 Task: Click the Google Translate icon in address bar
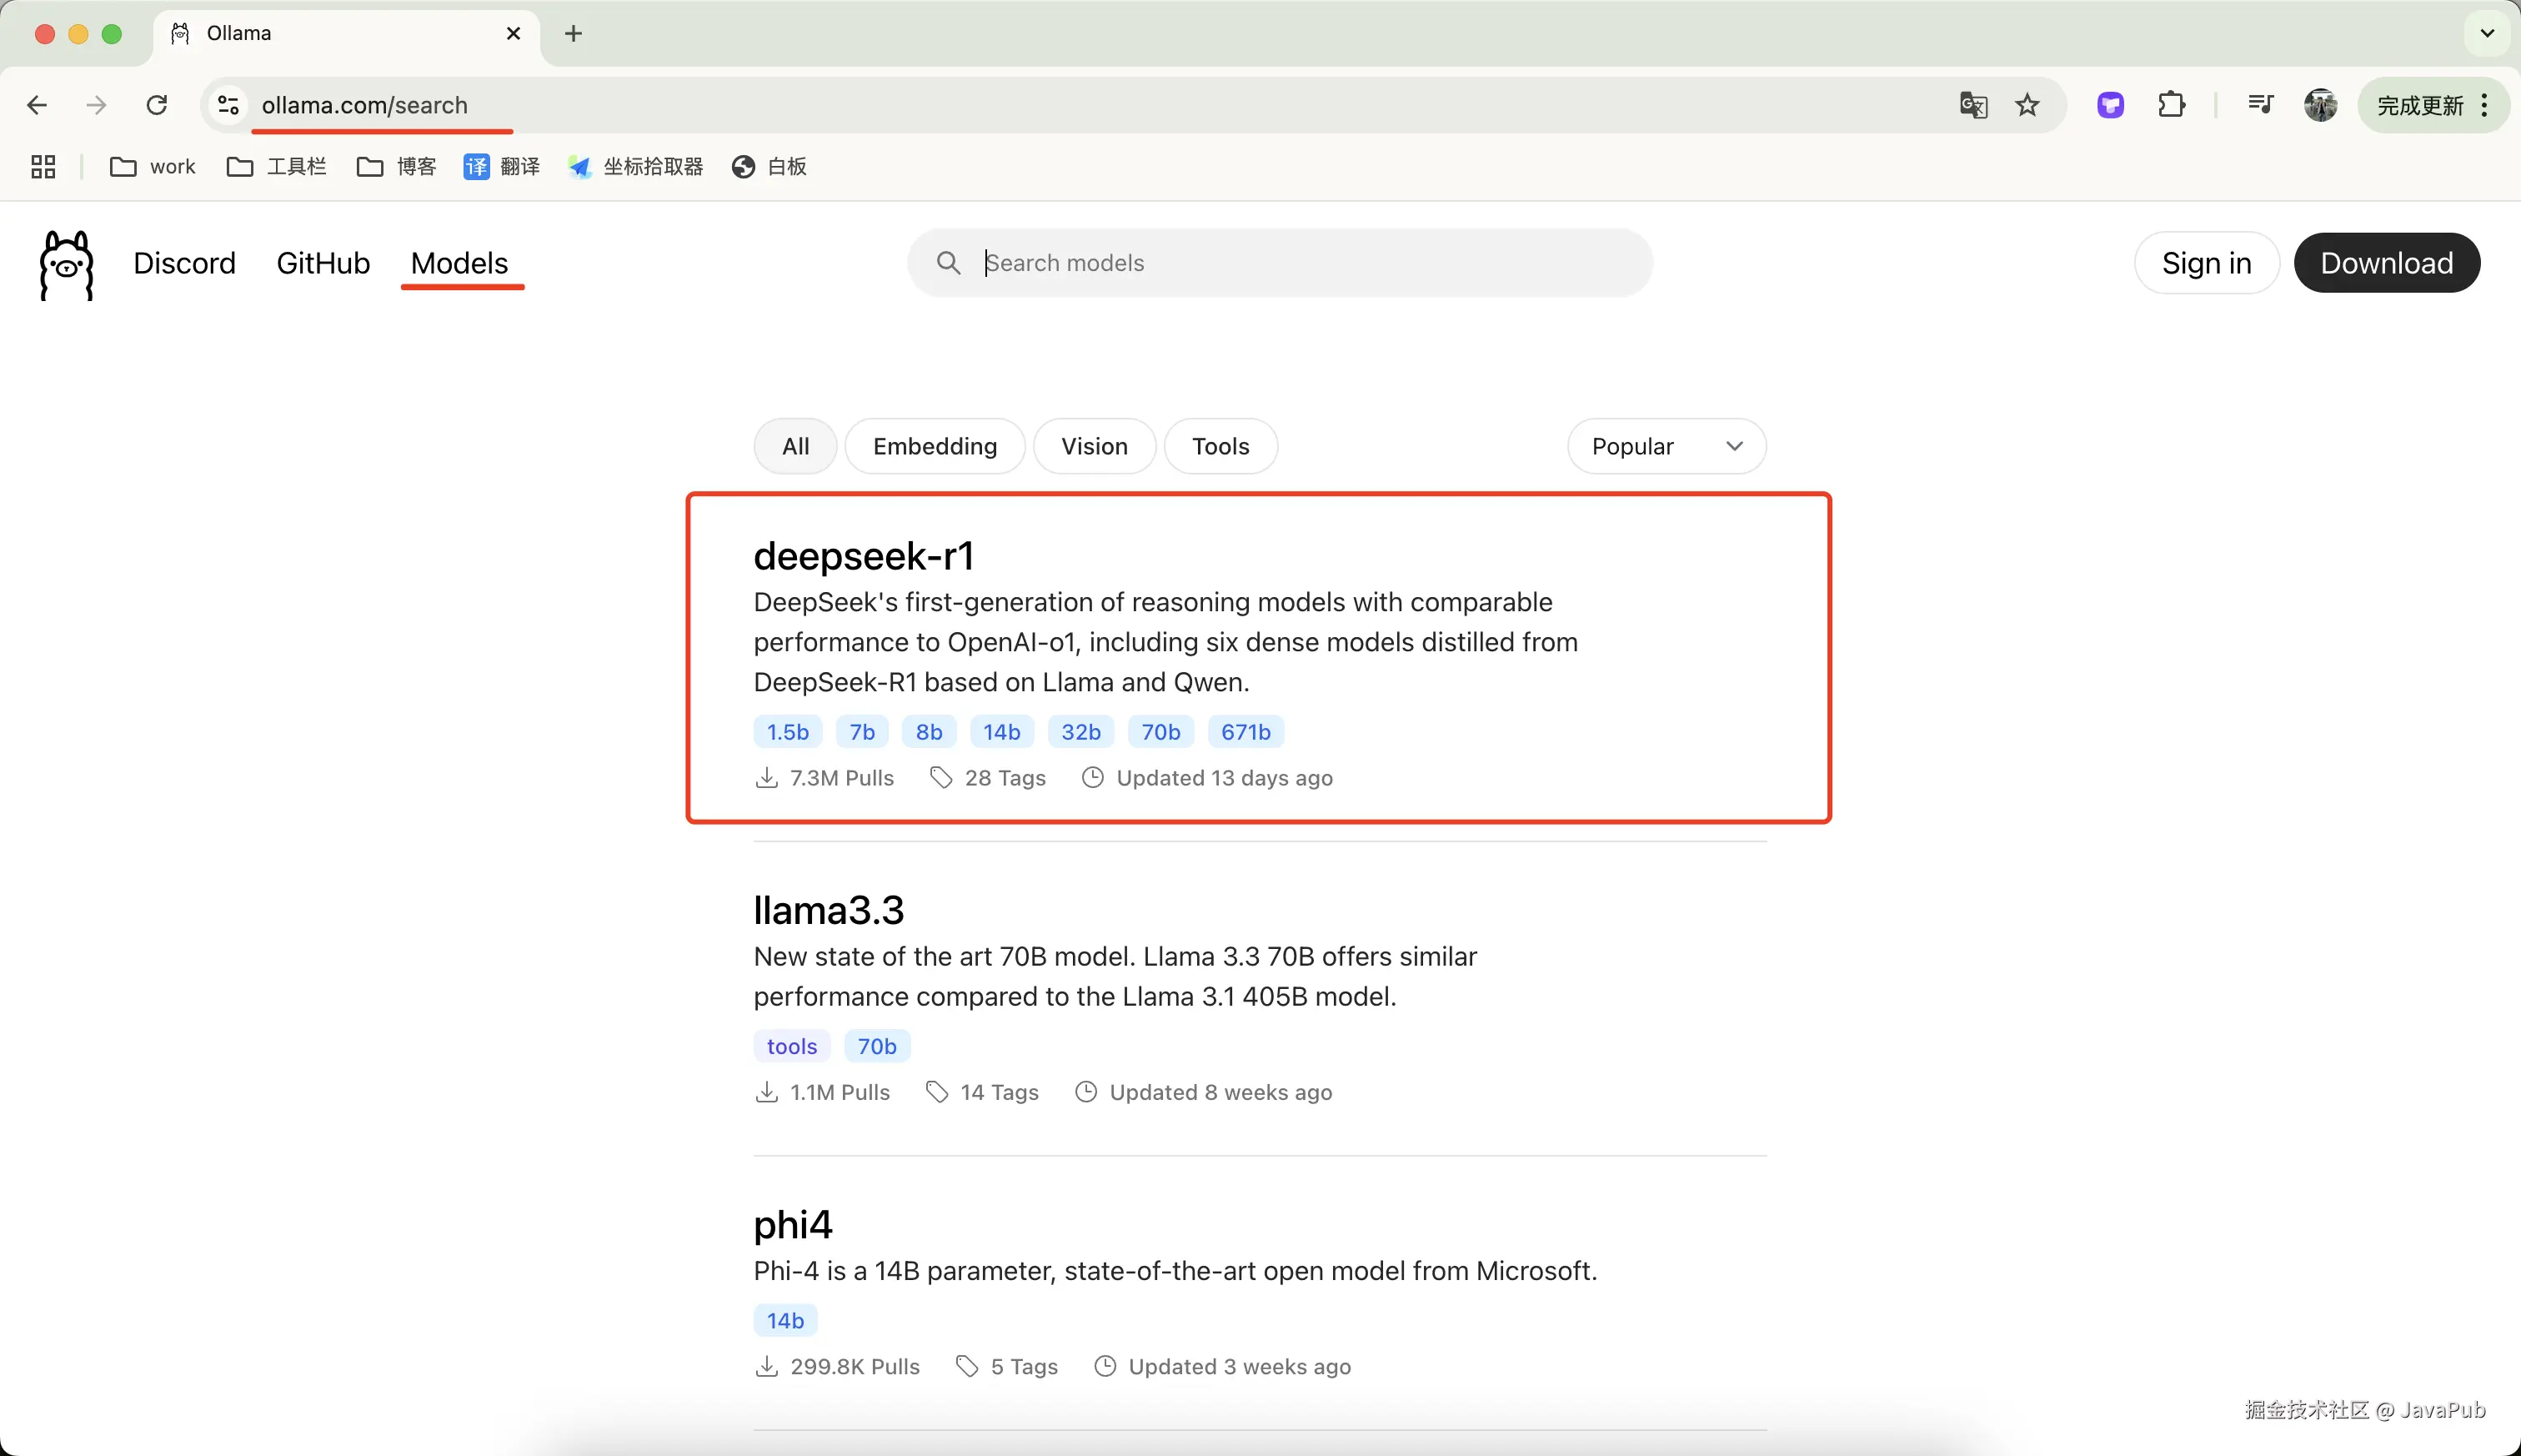pos(1972,105)
